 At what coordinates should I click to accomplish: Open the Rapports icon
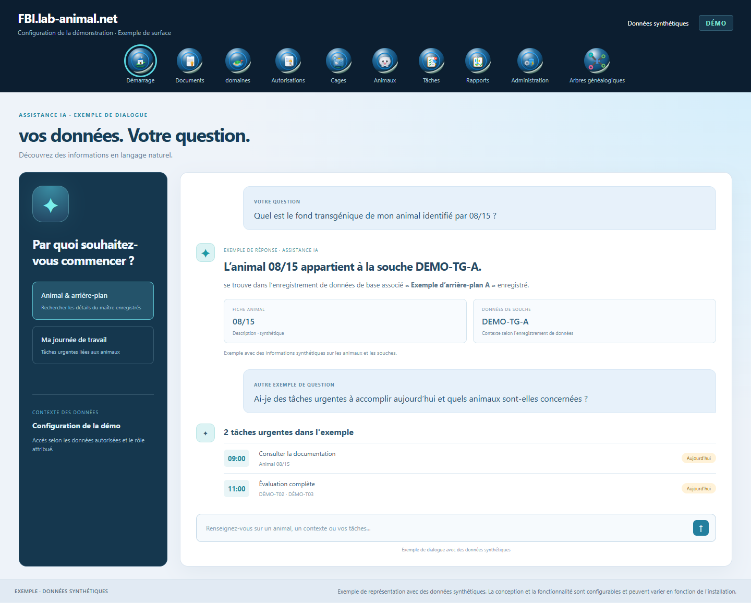[478, 61]
